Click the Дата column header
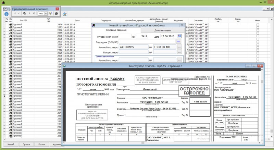The width and height of the screenshot is (274, 150). (77, 21)
